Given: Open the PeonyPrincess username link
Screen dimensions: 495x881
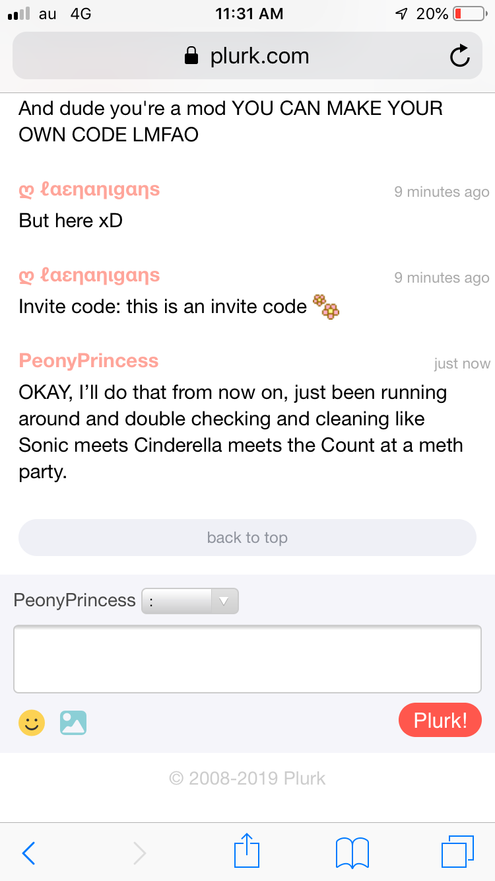Looking at the screenshot, I should (x=89, y=361).
